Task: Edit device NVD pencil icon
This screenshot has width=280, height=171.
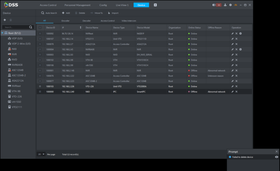Action: (x=233, y=54)
